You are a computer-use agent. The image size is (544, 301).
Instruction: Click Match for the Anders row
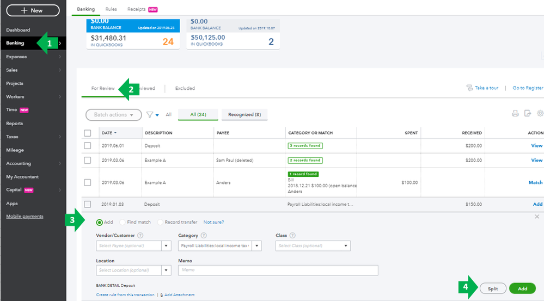[x=535, y=182]
